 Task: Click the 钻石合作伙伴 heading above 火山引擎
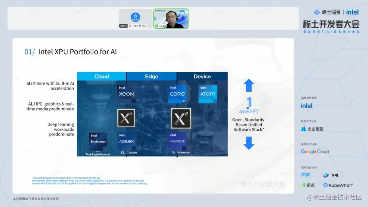coord(309,121)
